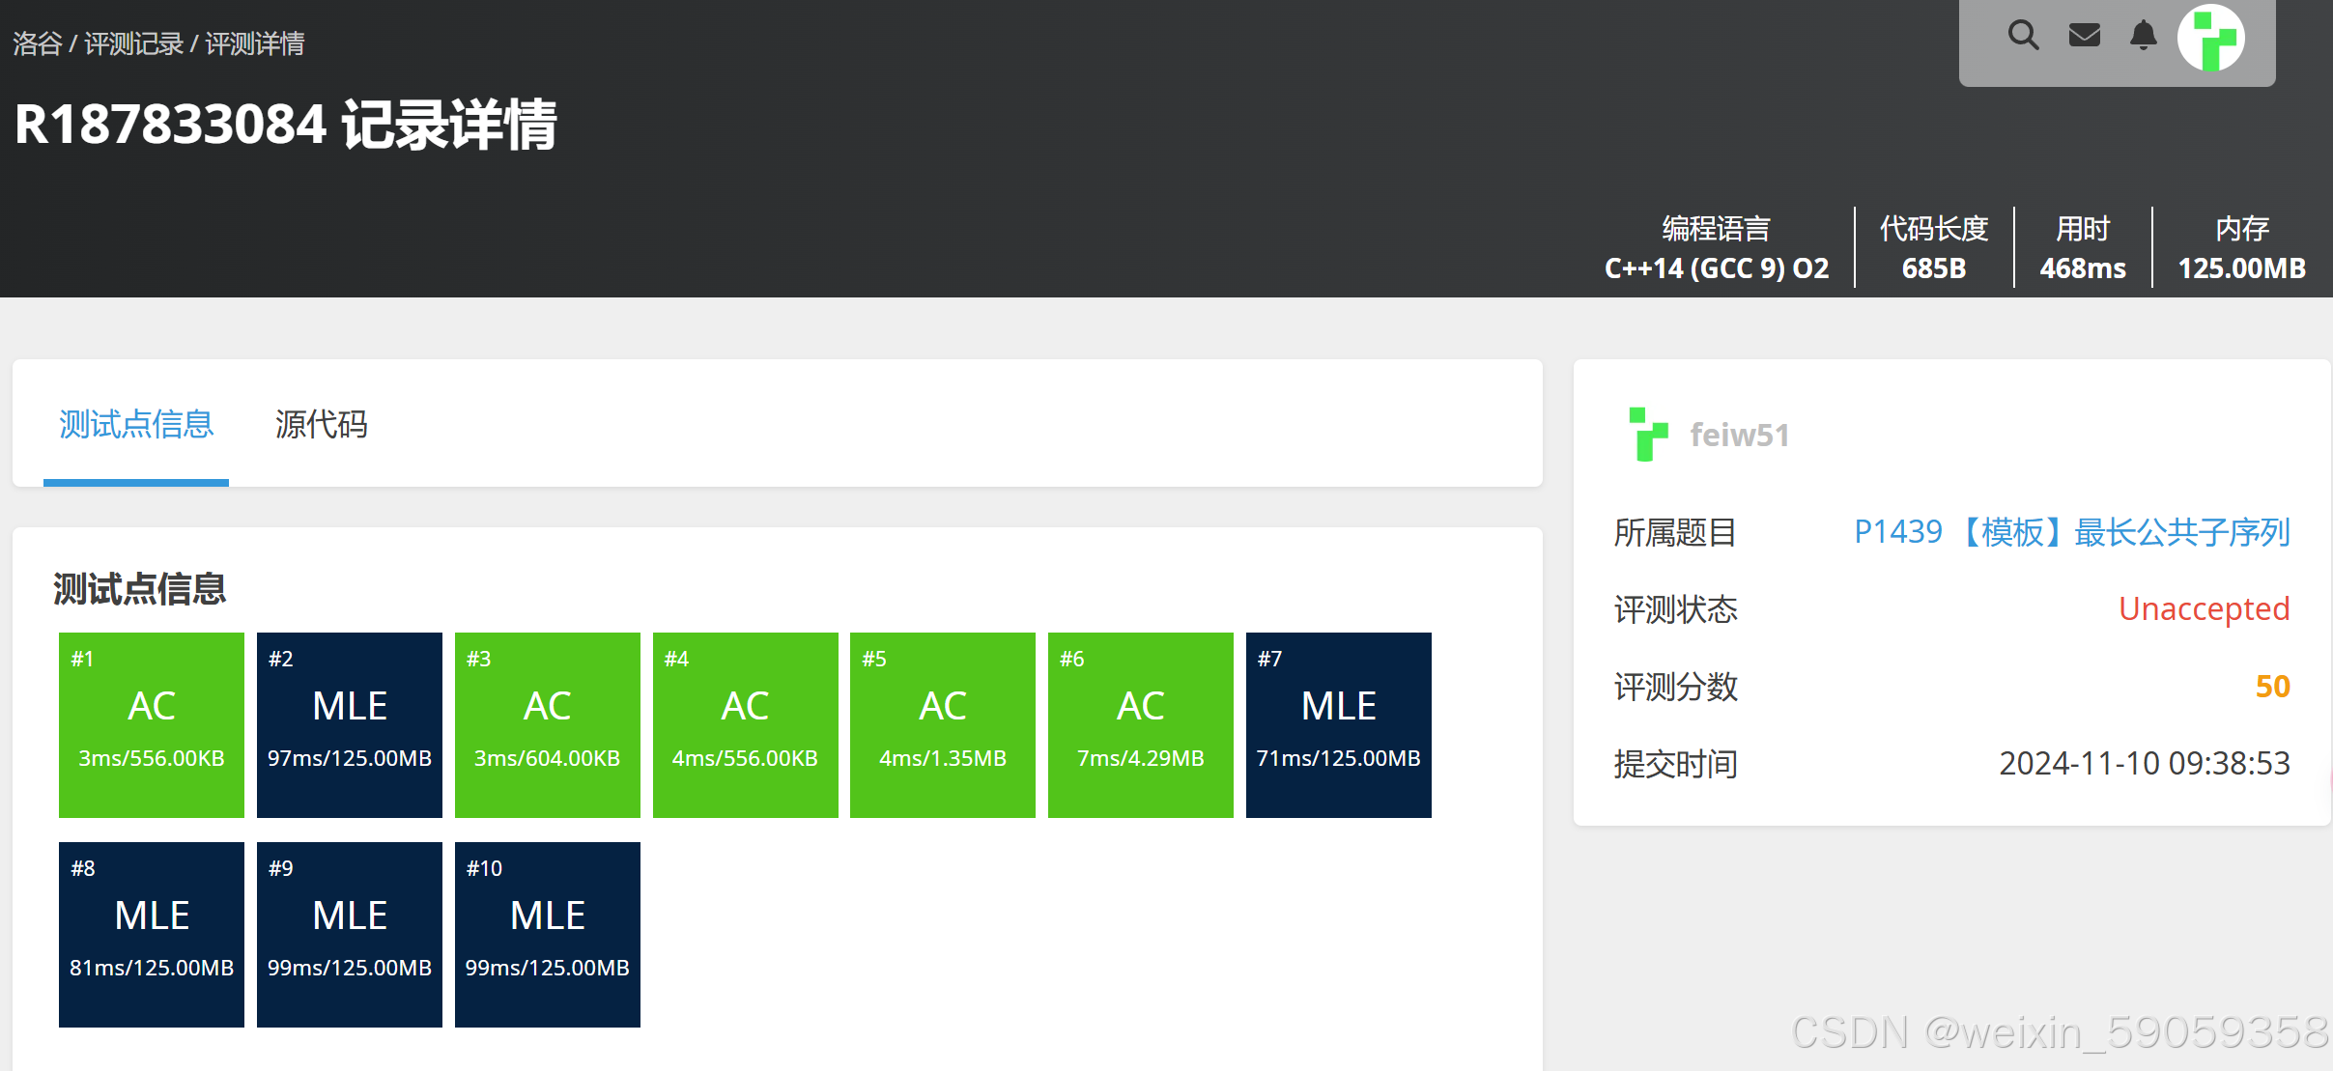Viewport: 2333px width, 1071px height.
Task: Open problem link P1439 最长公共子序列
Action: (x=2073, y=531)
